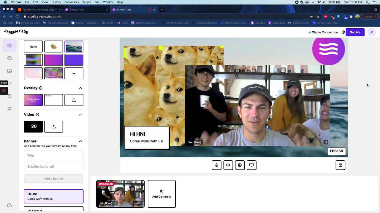This screenshot has width=380, height=213.
Task: Select the magenta gradient background swatch
Action: click(53, 60)
